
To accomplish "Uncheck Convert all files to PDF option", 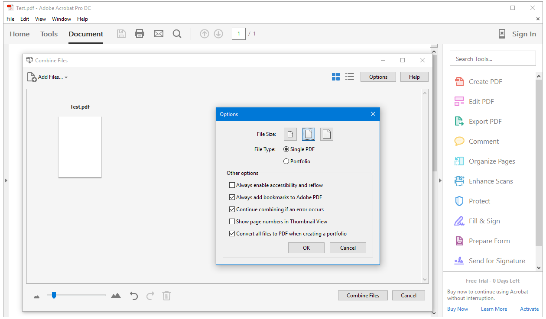I will click(x=232, y=234).
